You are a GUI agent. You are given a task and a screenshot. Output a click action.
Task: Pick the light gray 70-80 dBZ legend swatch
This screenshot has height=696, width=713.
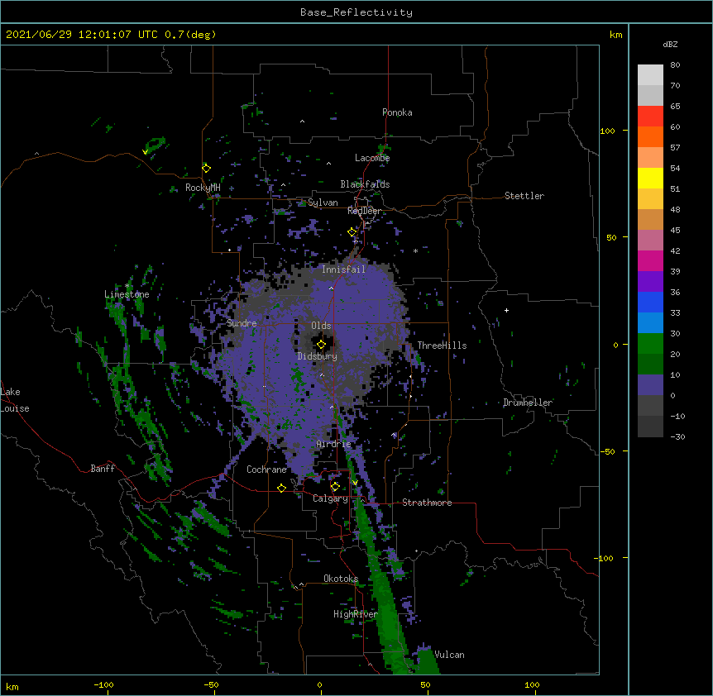pyautogui.click(x=650, y=75)
